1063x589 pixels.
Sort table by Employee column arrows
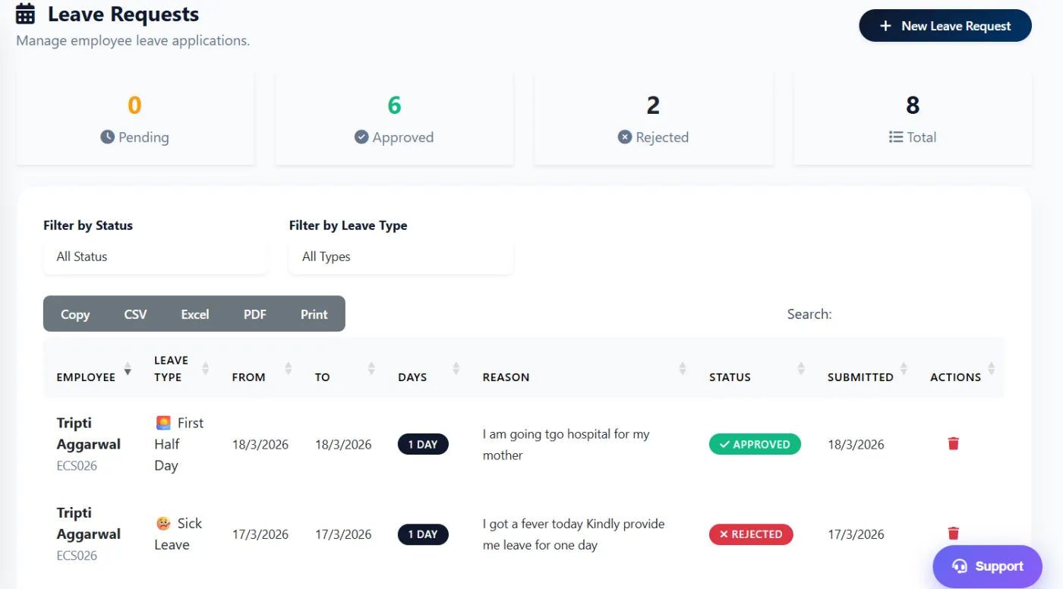click(128, 368)
